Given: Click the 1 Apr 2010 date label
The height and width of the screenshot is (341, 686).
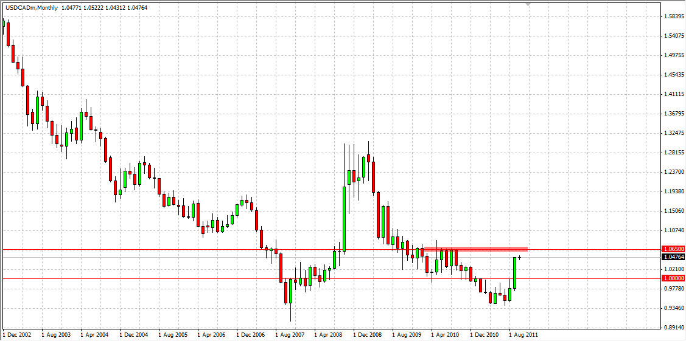Looking at the screenshot, I should click(x=446, y=335).
